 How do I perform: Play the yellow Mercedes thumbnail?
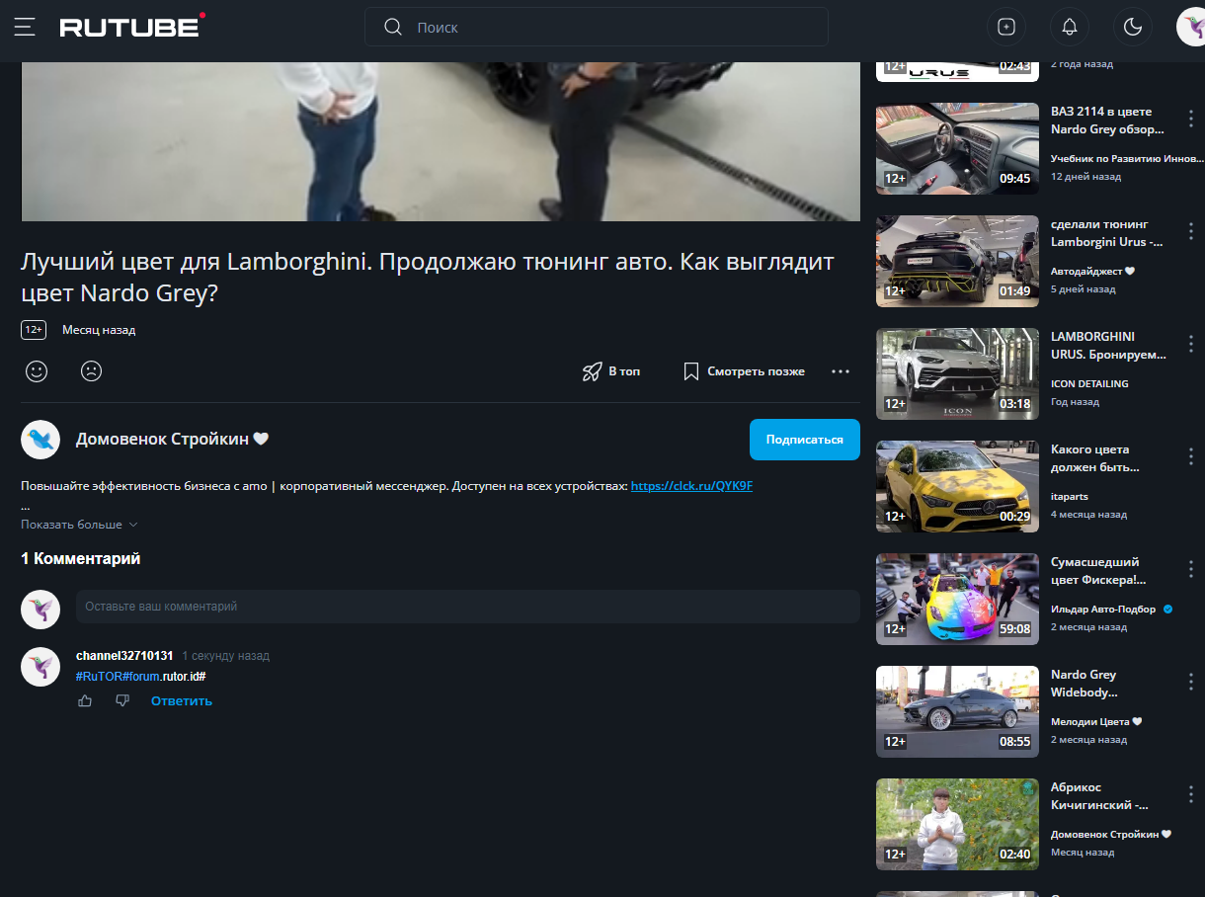coord(957,486)
